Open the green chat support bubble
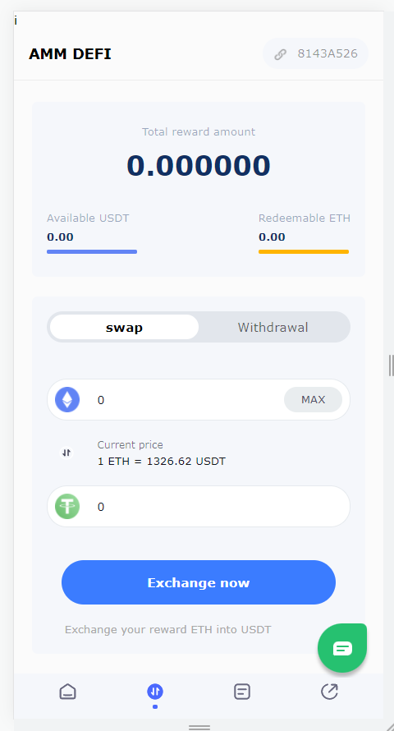 pyautogui.click(x=342, y=648)
